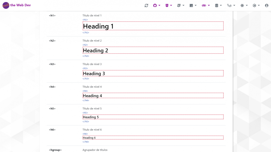Select the <h3> tag name in left column

52,64
